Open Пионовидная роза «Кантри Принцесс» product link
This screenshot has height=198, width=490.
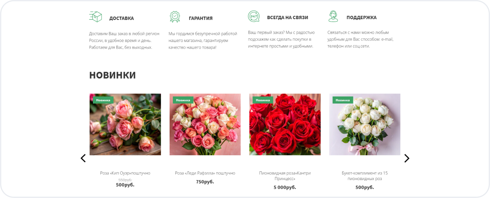pyautogui.click(x=285, y=176)
